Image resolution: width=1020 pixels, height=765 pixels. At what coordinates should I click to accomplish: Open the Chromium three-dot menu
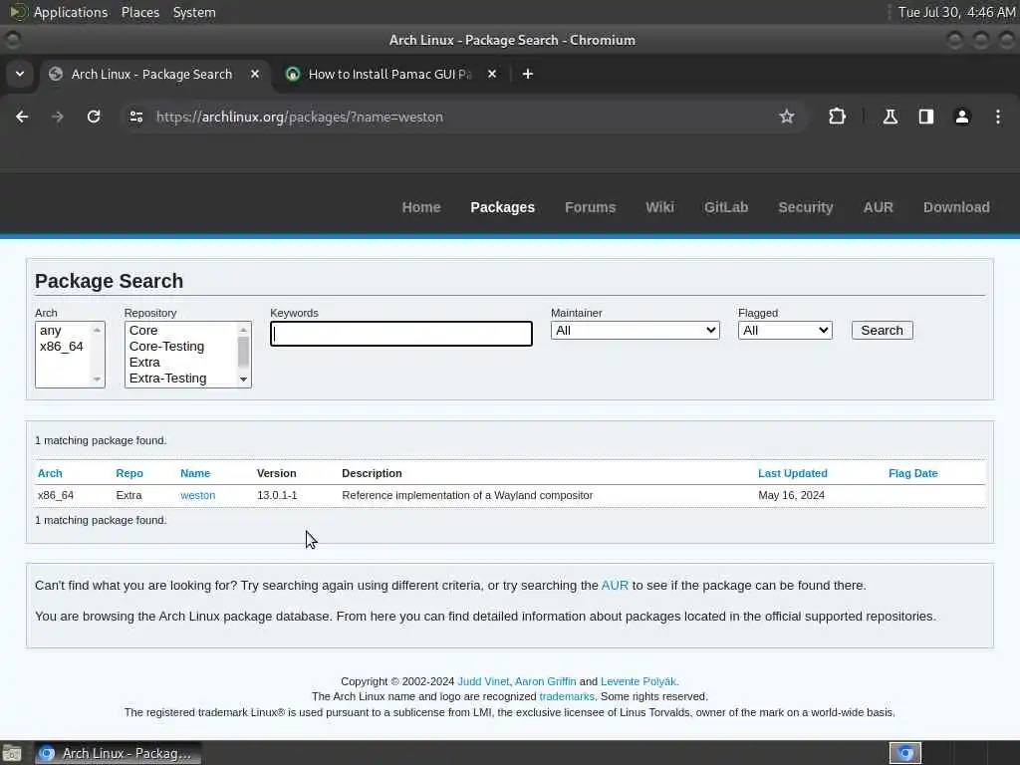(x=998, y=117)
